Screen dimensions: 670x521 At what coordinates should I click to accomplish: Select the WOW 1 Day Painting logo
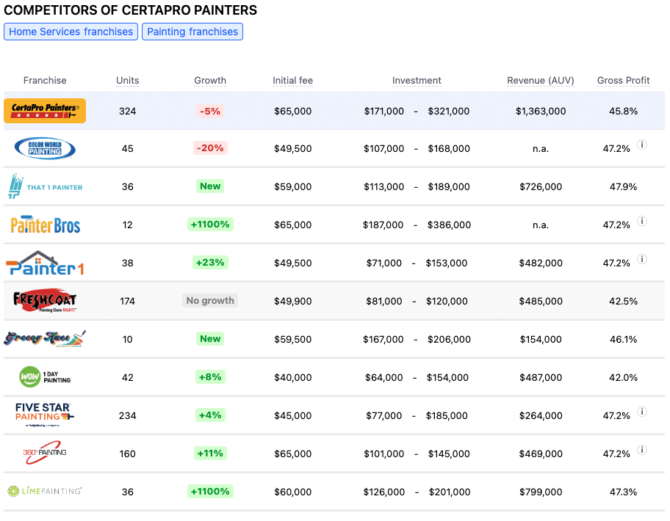[45, 377]
